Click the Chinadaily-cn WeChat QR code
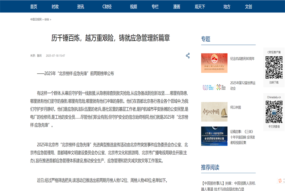 tap(274, 112)
